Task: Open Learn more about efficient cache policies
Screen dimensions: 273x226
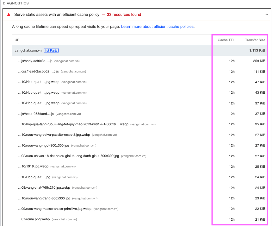Action: pos(158,27)
